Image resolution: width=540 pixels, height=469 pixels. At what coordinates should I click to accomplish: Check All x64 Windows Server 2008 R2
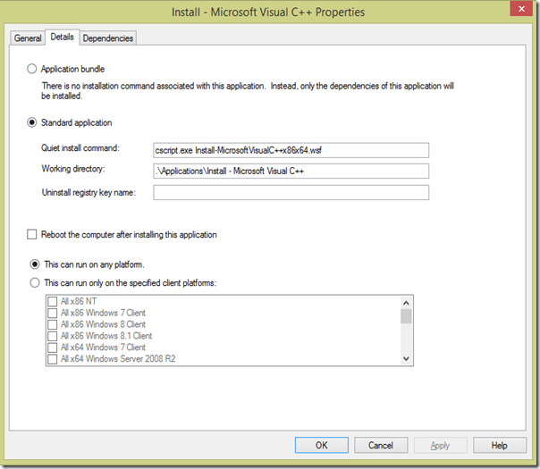[52, 358]
